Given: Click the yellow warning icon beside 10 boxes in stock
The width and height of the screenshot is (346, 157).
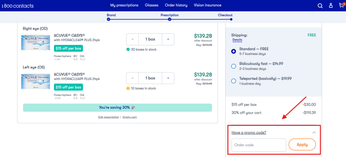Looking at the screenshot, I should click(128, 88).
